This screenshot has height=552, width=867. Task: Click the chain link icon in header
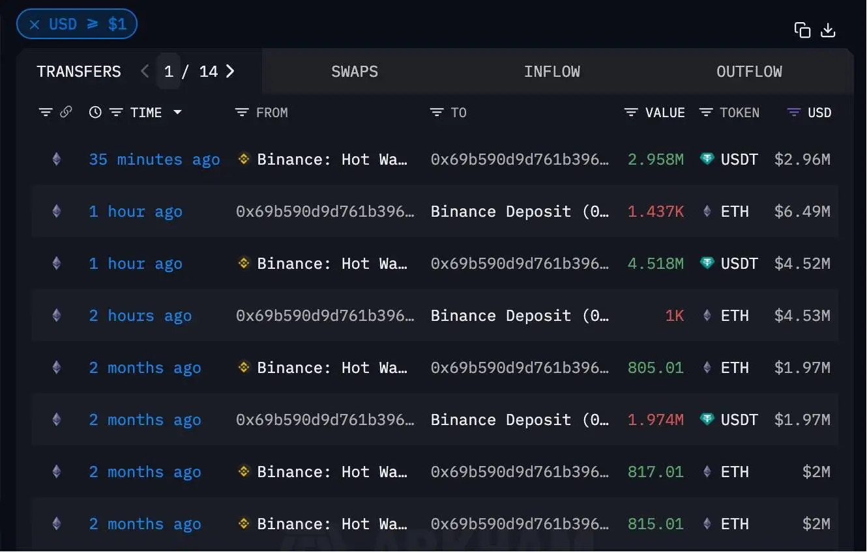tap(66, 112)
